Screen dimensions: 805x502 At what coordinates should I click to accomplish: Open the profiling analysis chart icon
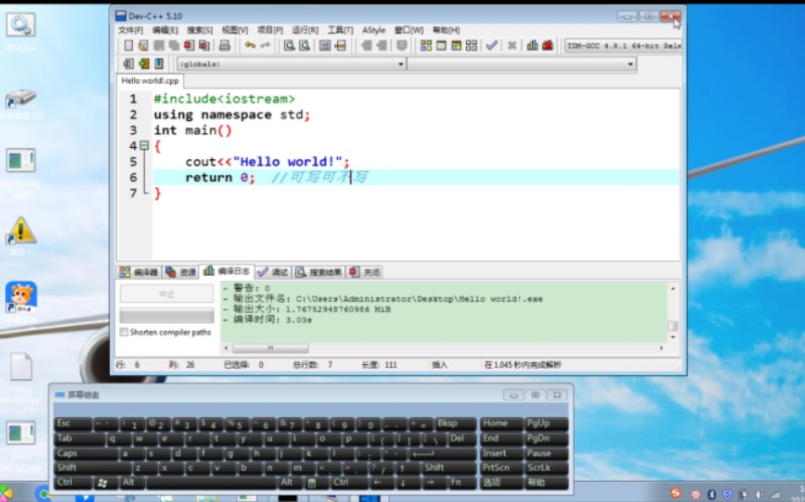(532, 46)
